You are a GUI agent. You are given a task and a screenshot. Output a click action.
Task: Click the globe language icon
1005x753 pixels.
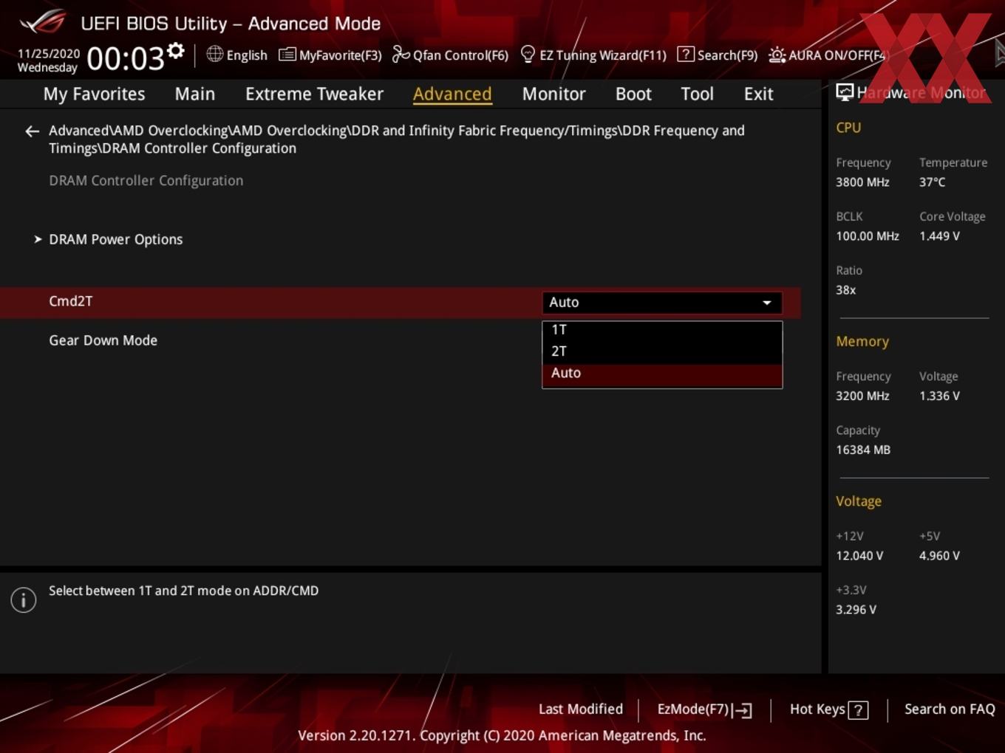tap(214, 54)
